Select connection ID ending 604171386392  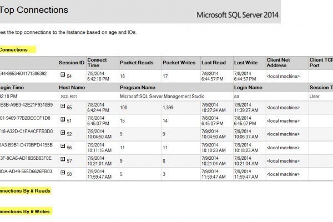point(23,73)
